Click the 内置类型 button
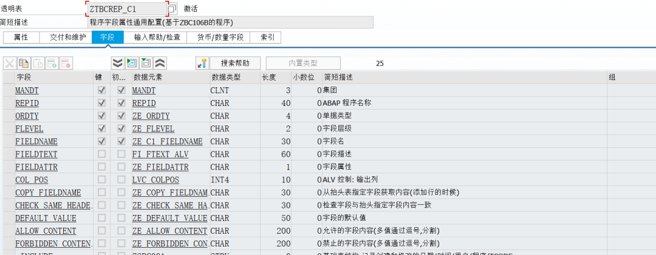The width and height of the screenshot is (656, 255). click(303, 64)
